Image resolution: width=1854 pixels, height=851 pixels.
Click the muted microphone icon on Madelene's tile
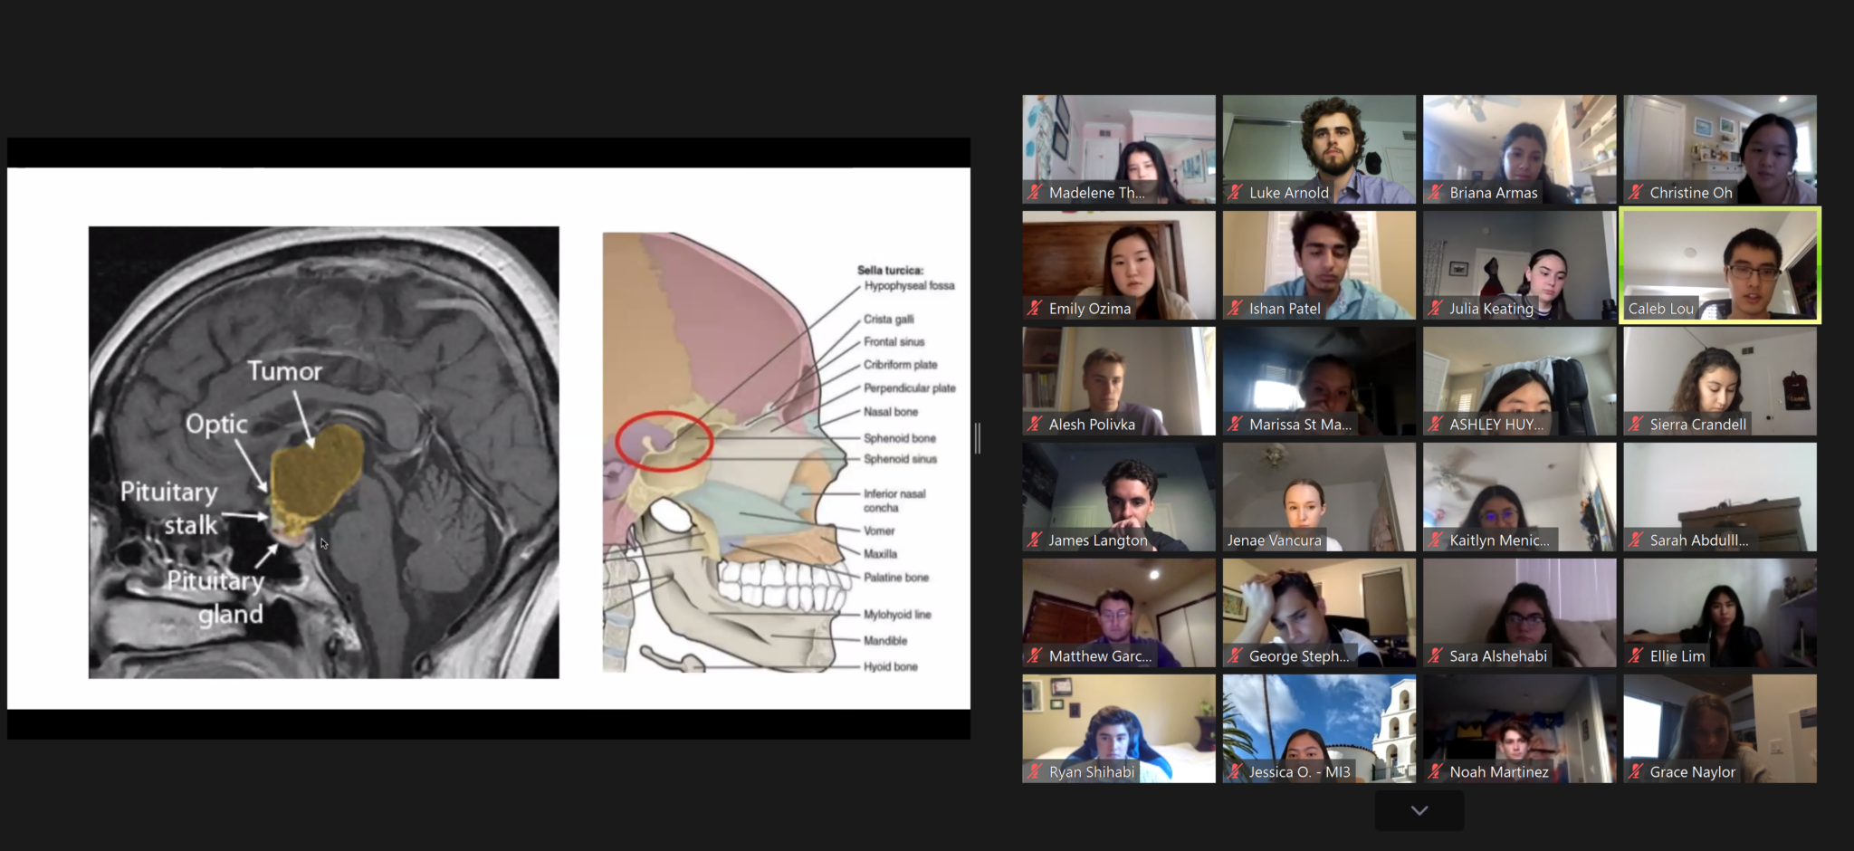[x=1035, y=192]
